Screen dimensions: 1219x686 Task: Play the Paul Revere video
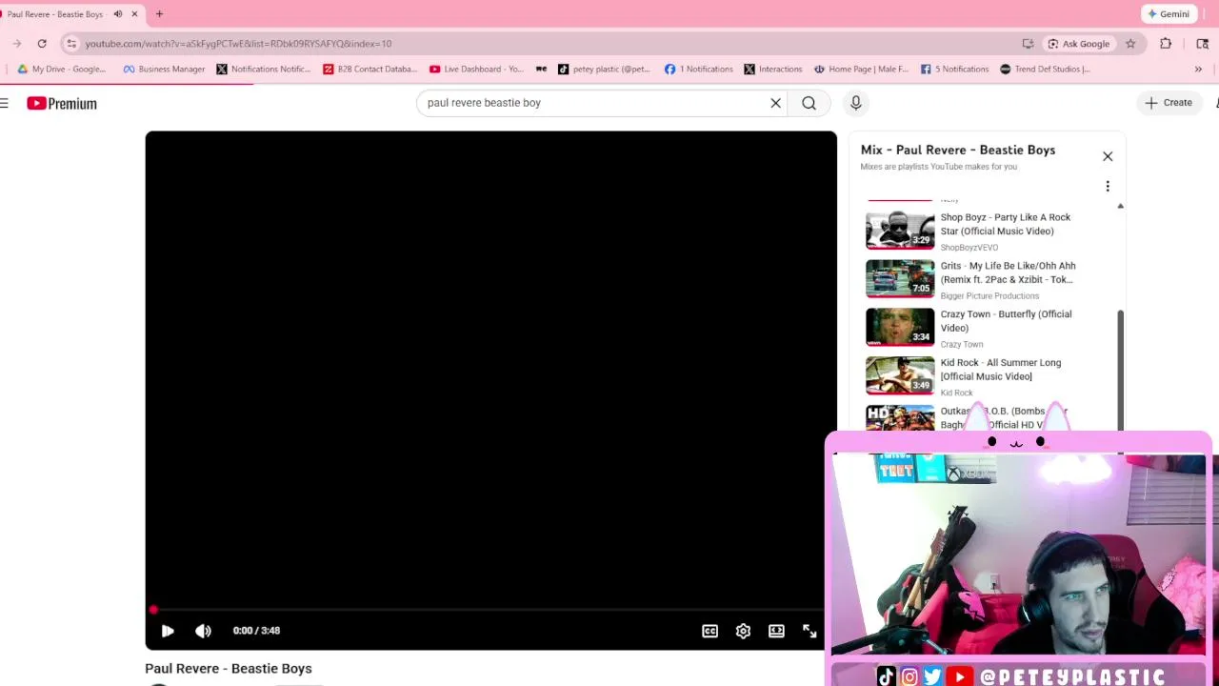pyautogui.click(x=168, y=631)
